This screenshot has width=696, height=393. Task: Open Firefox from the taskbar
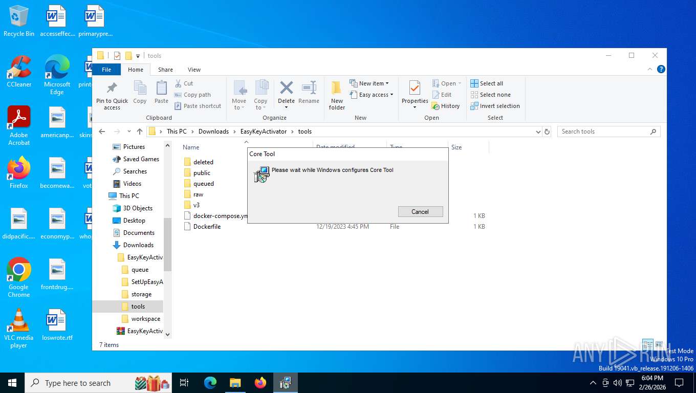[x=260, y=383]
